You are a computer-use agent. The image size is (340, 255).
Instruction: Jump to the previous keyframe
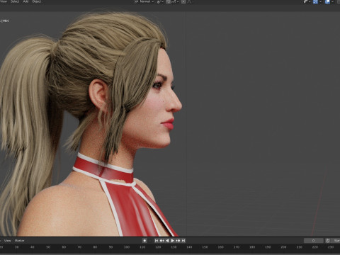point(162,241)
